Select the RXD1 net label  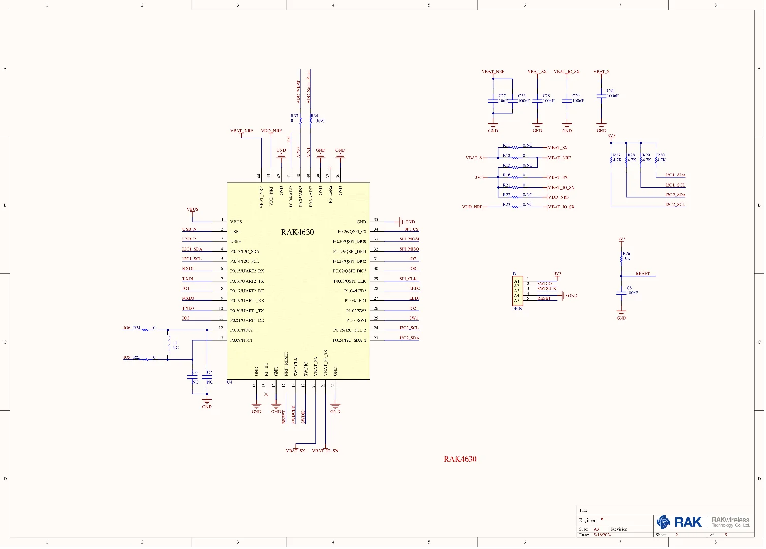tap(188, 269)
